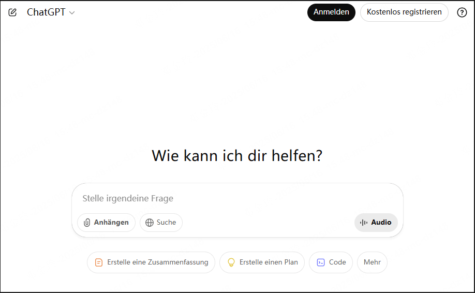
Task: Select the Code suggestion chip
Action: (331, 262)
